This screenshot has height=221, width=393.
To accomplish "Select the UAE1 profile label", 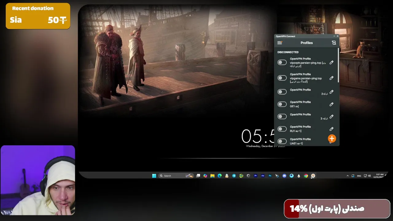I will (x=296, y=143).
